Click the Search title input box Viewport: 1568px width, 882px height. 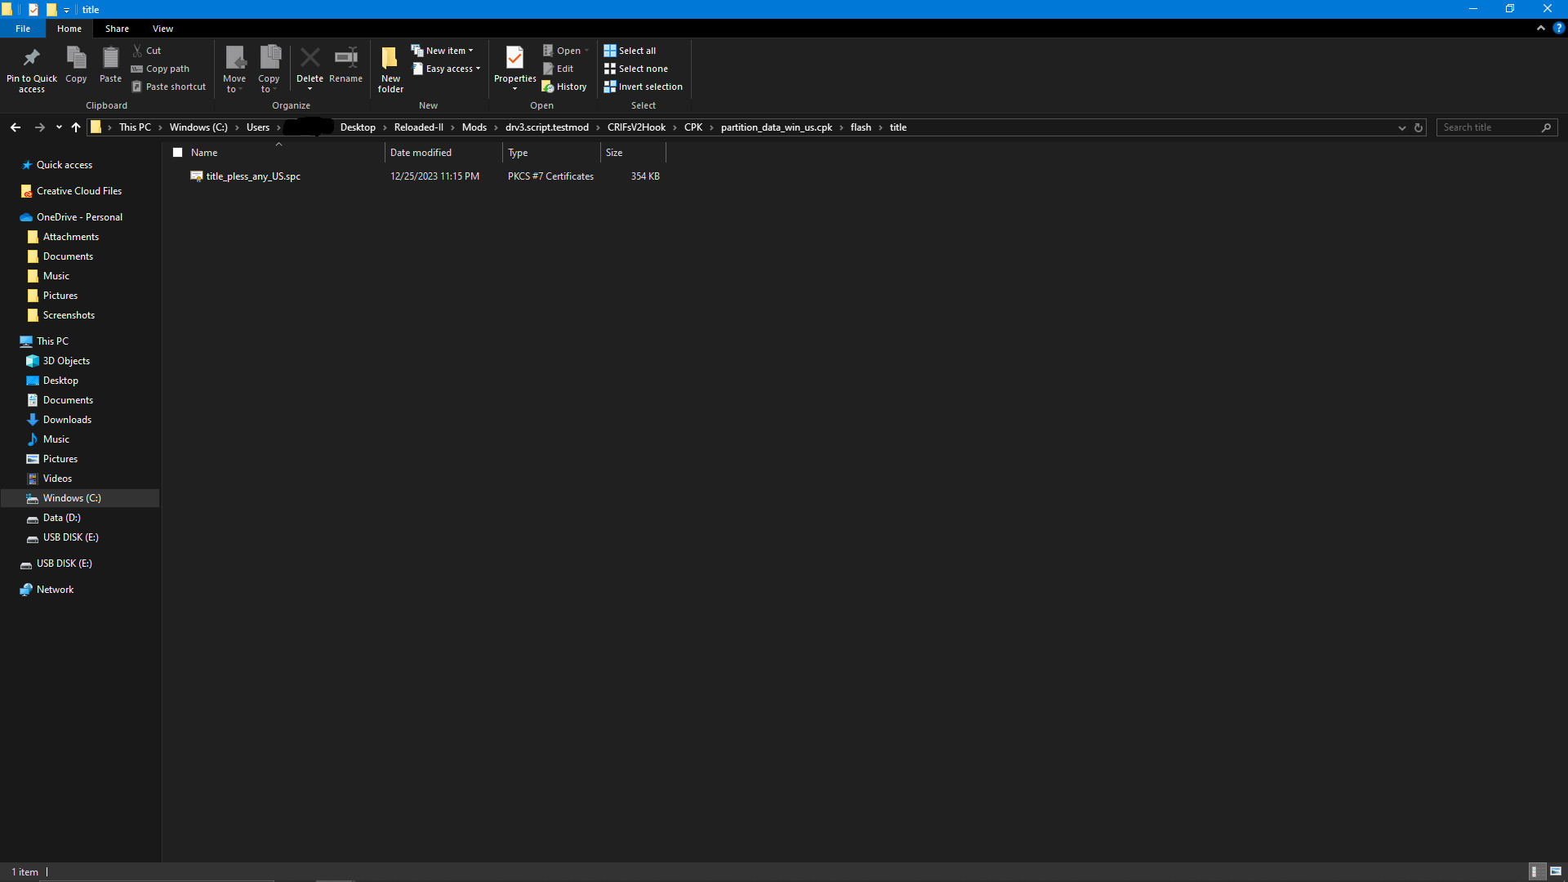tap(1488, 127)
